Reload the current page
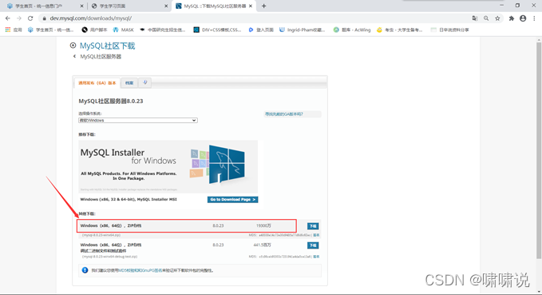This screenshot has width=542, height=295. click(30, 18)
